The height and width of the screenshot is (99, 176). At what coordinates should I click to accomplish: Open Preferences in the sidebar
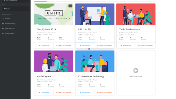point(10,29)
